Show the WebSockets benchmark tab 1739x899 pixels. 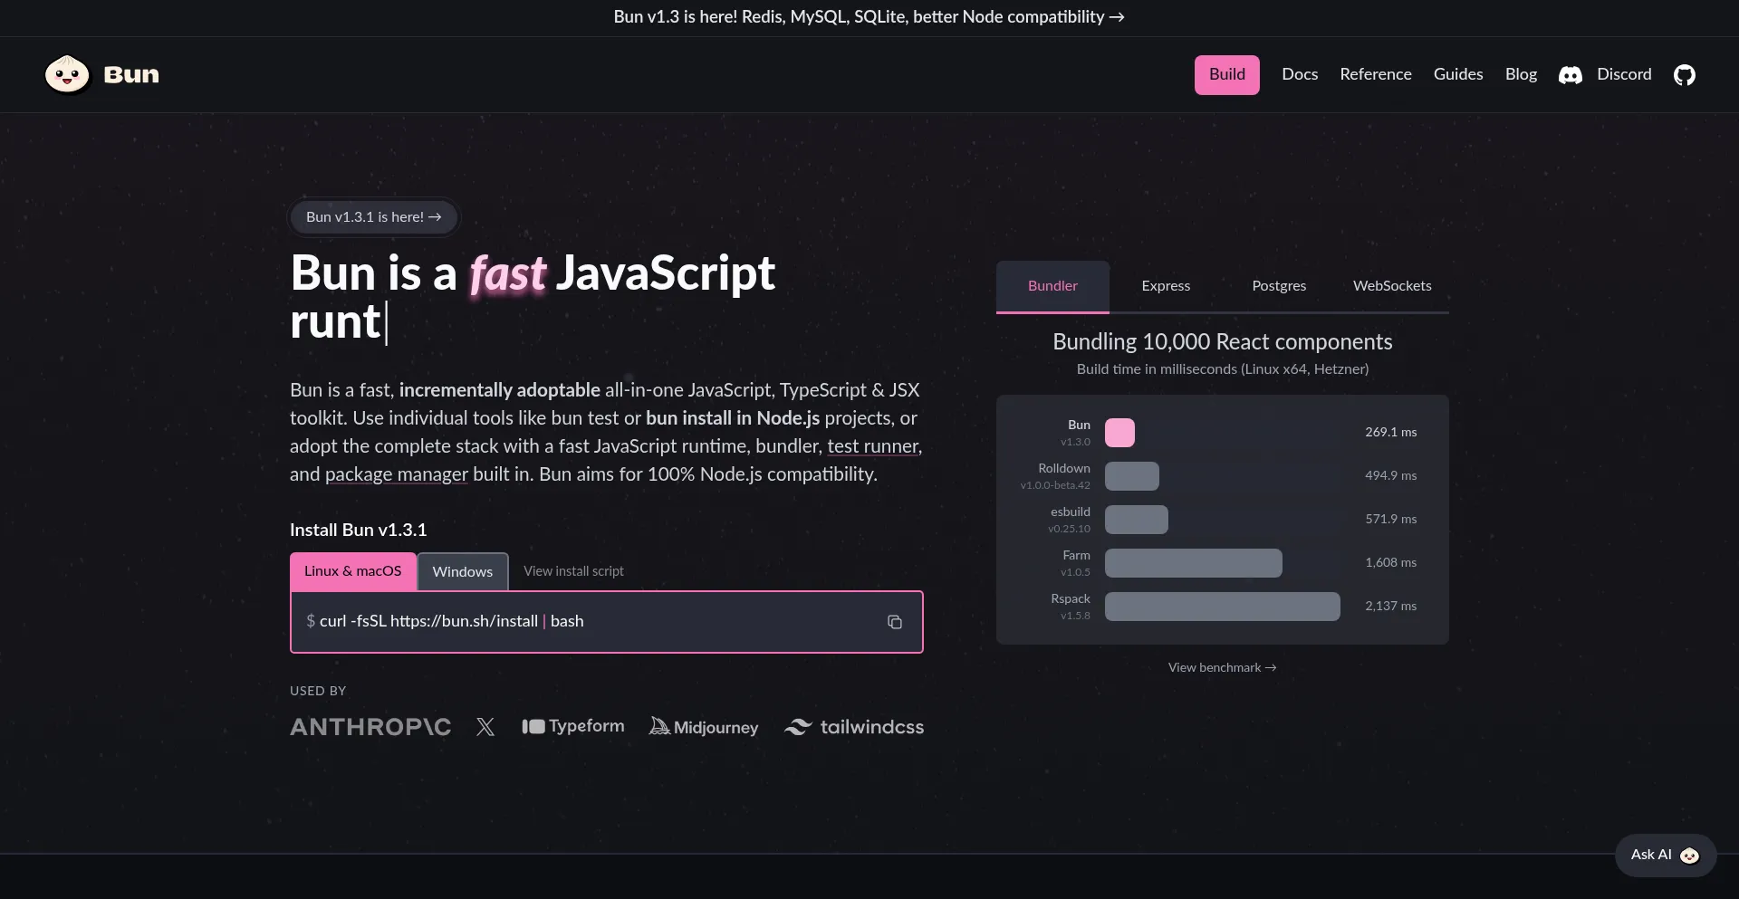click(x=1392, y=286)
